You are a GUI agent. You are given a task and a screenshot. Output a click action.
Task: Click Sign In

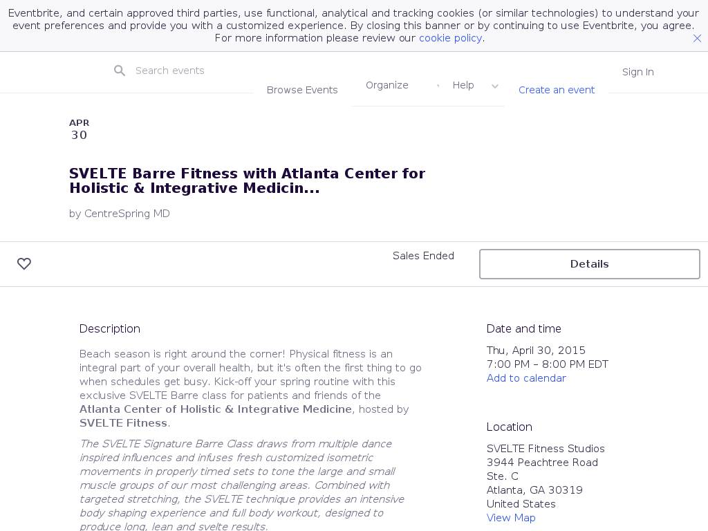coord(637,72)
